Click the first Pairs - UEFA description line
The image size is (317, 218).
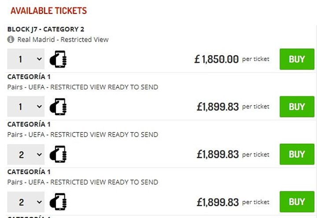tap(83, 87)
